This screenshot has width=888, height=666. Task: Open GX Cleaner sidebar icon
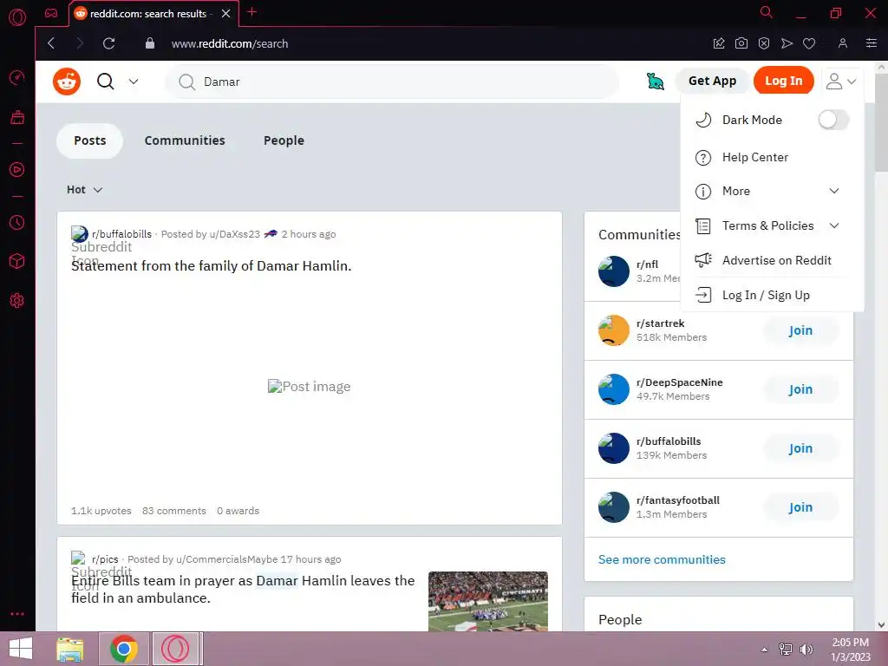pos(17,117)
